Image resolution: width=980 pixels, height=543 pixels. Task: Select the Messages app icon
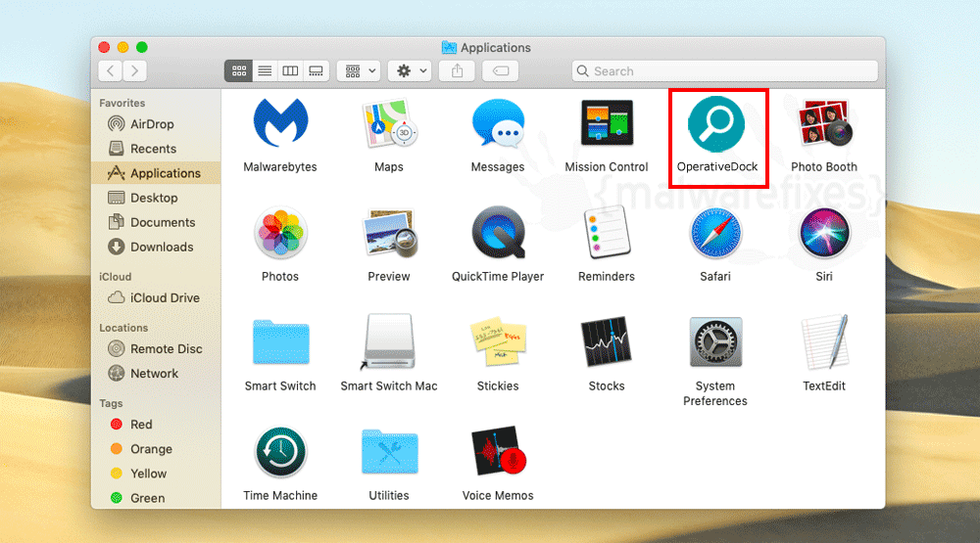(498, 123)
